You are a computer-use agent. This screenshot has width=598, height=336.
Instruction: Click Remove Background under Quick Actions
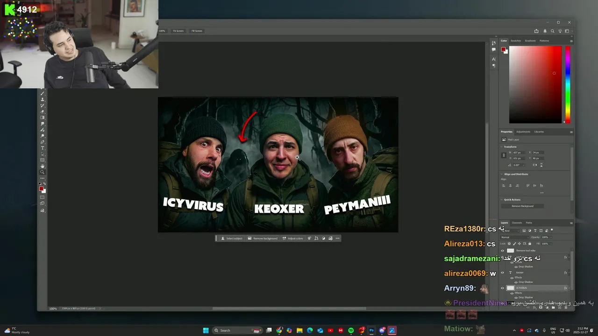522,206
